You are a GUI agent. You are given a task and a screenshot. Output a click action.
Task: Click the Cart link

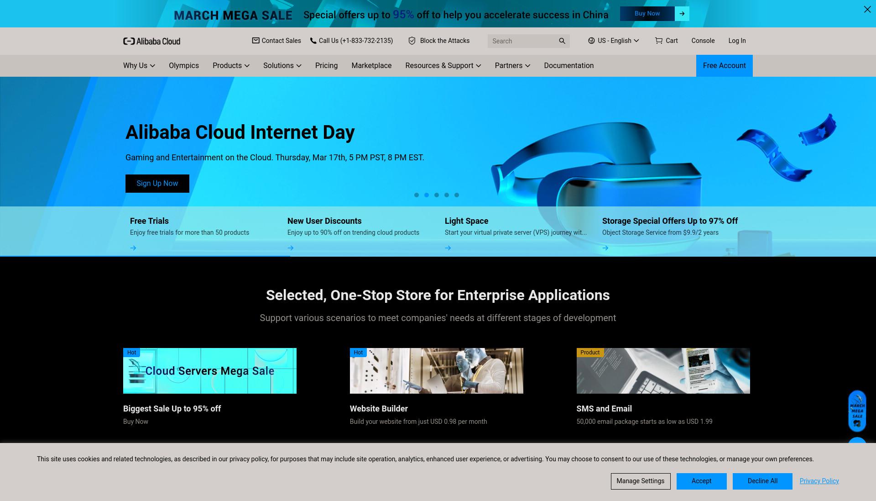pyautogui.click(x=667, y=41)
